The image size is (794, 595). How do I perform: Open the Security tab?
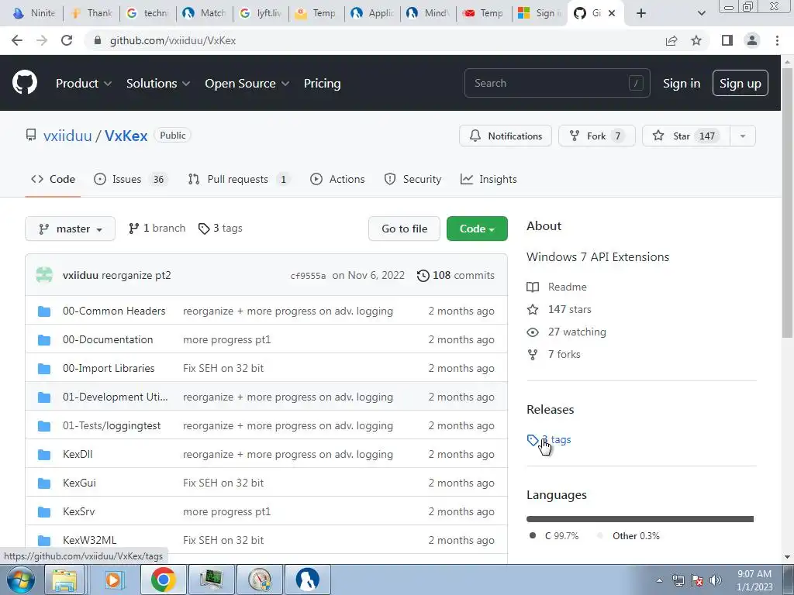pos(413,179)
